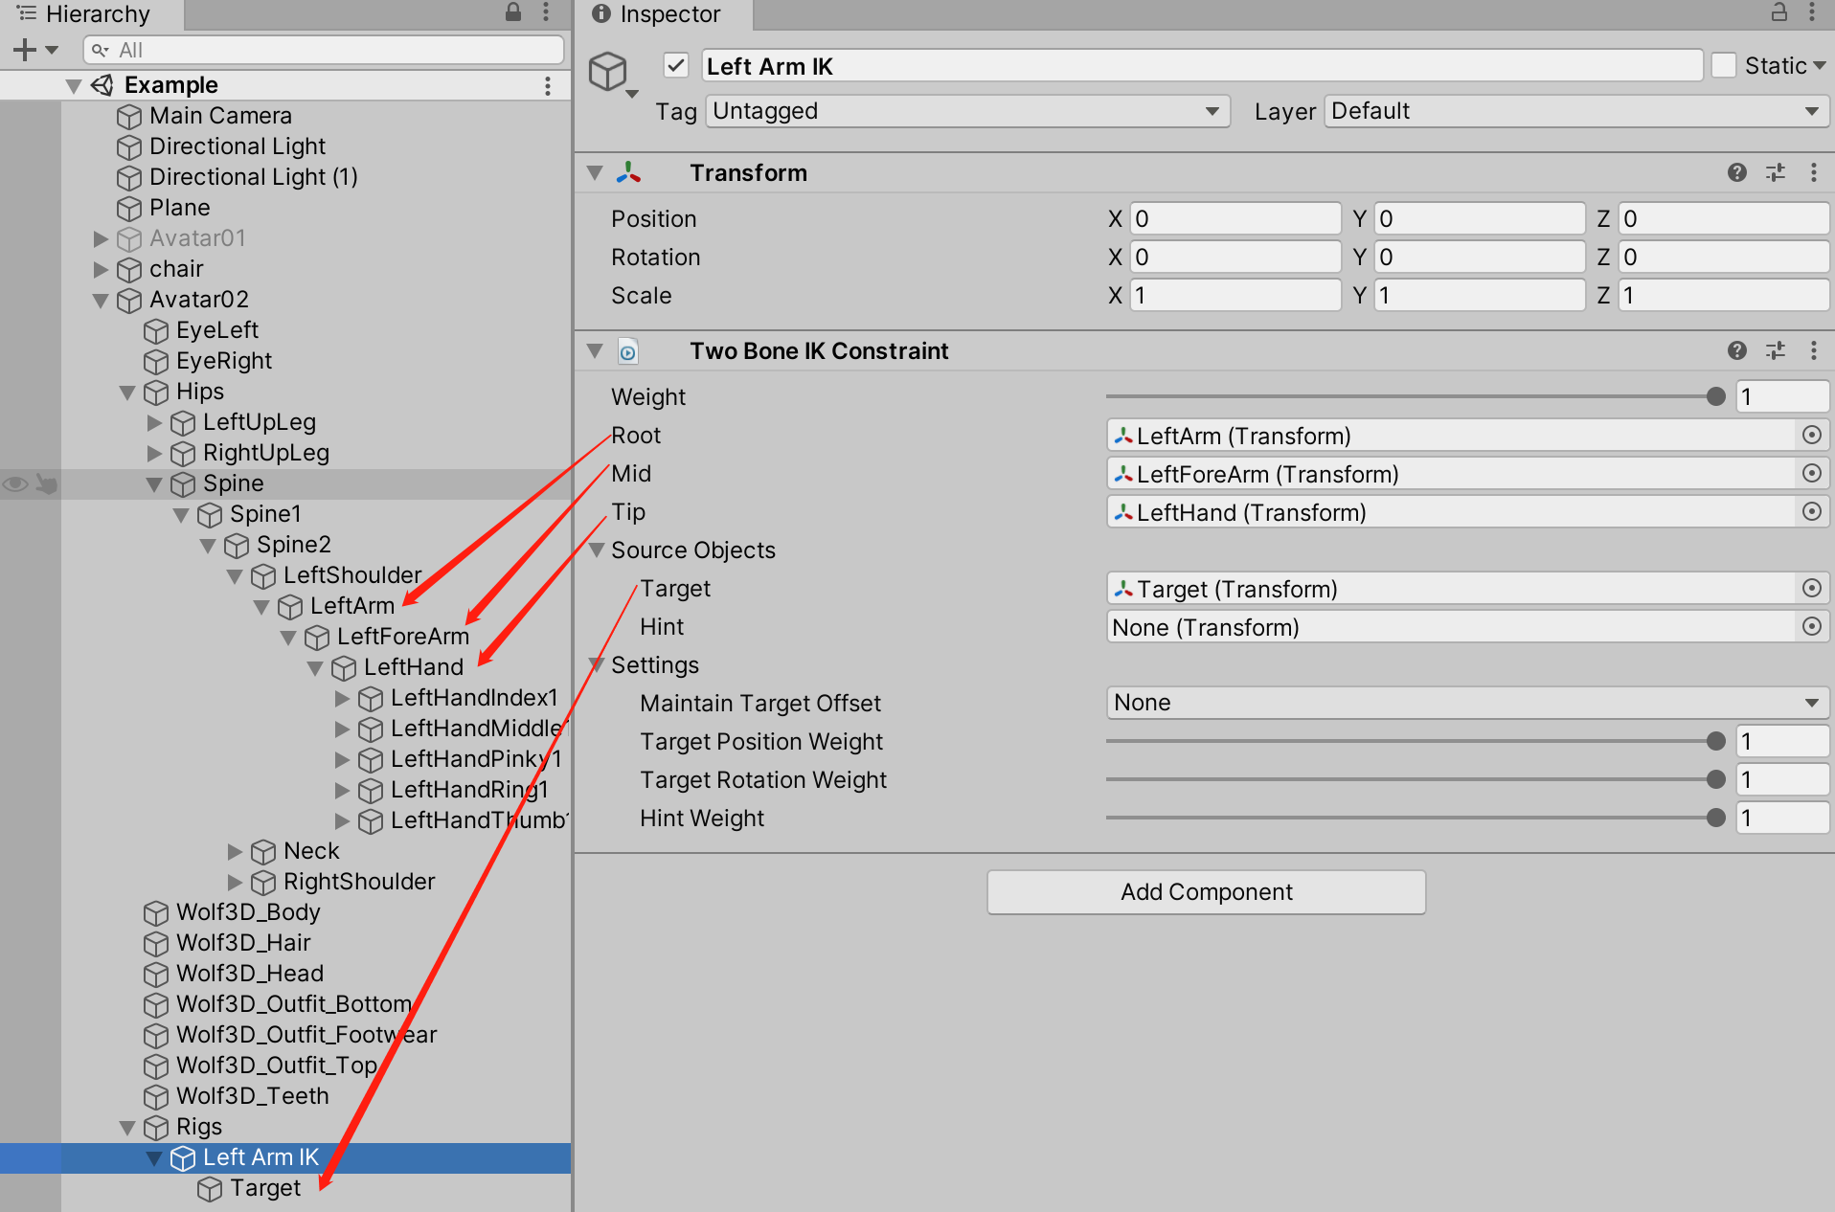Open object picker for Target field

pyautogui.click(x=1811, y=589)
